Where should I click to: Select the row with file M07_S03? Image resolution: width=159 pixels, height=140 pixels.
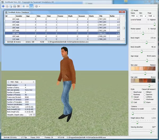[x=63, y=22]
